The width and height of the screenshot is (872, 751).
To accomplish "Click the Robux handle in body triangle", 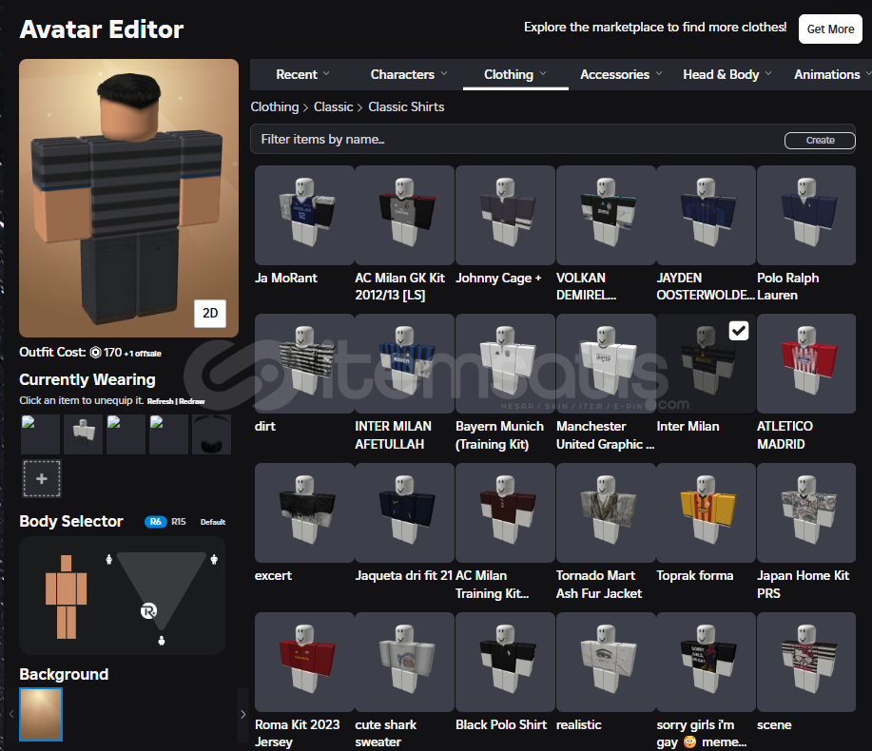I will [x=148, y=611].
